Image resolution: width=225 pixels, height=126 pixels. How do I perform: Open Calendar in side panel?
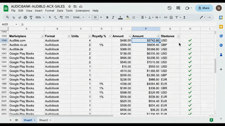click(221, 17)
